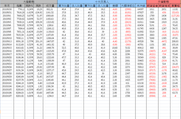Click the 大額淨部位 column header
This screenshot has height=119, width=181.
[x=128, y=5]
